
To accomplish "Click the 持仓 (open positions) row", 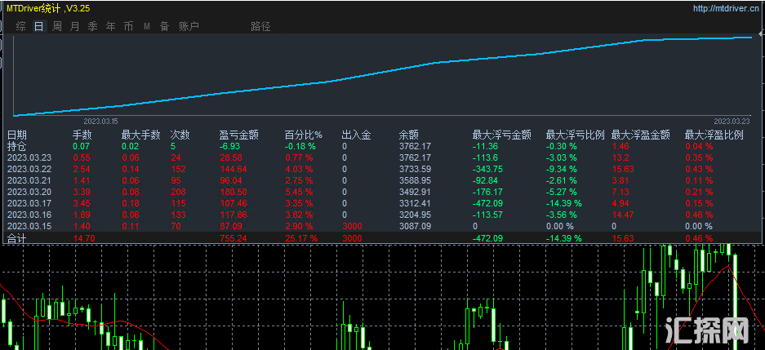I will pyautogui.click(x=17, y=146).
